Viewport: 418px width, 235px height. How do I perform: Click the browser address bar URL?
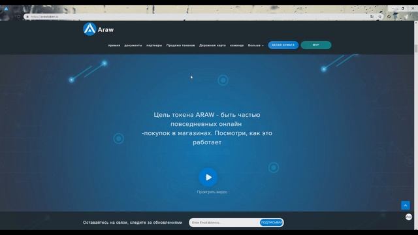tap(44, 16)
